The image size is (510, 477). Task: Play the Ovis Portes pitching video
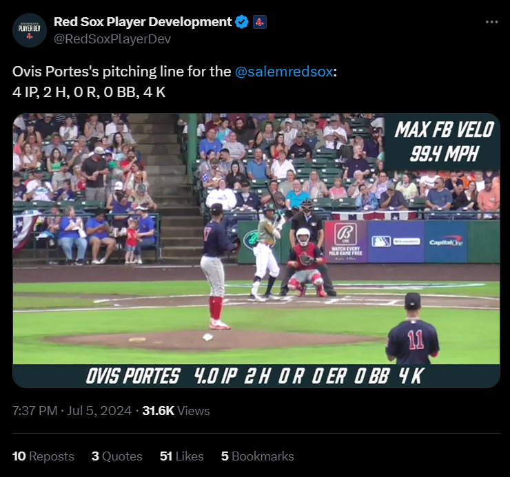click(256, 250)
